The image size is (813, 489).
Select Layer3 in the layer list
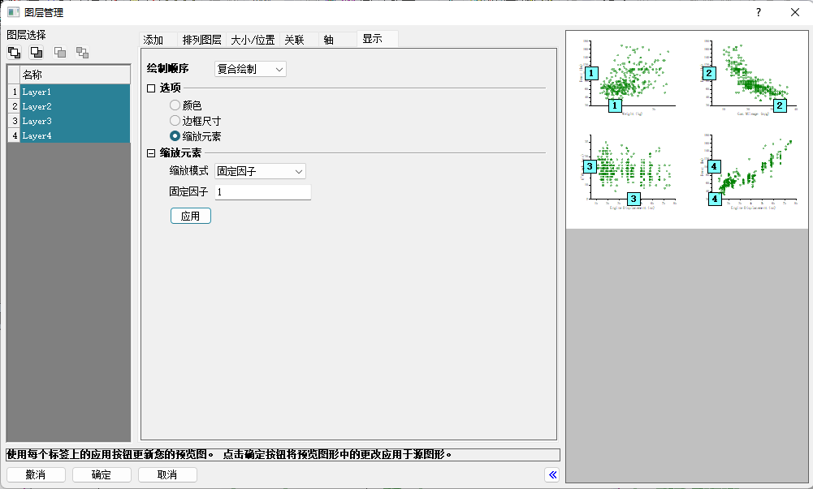tap(74, 121)
